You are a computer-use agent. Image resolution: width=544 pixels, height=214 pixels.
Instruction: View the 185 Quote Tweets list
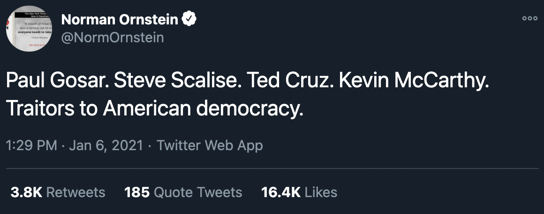(183, 192)
